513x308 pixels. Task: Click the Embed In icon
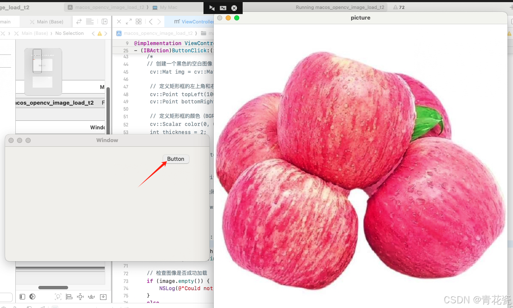[103, 297]
